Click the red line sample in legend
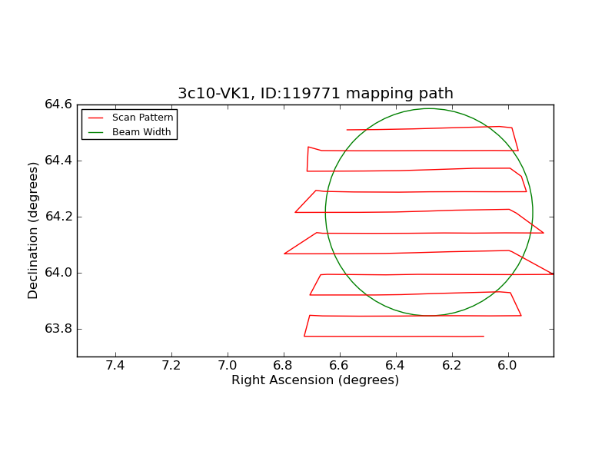The height and width of the screenshot is (461, 615). 95,118
